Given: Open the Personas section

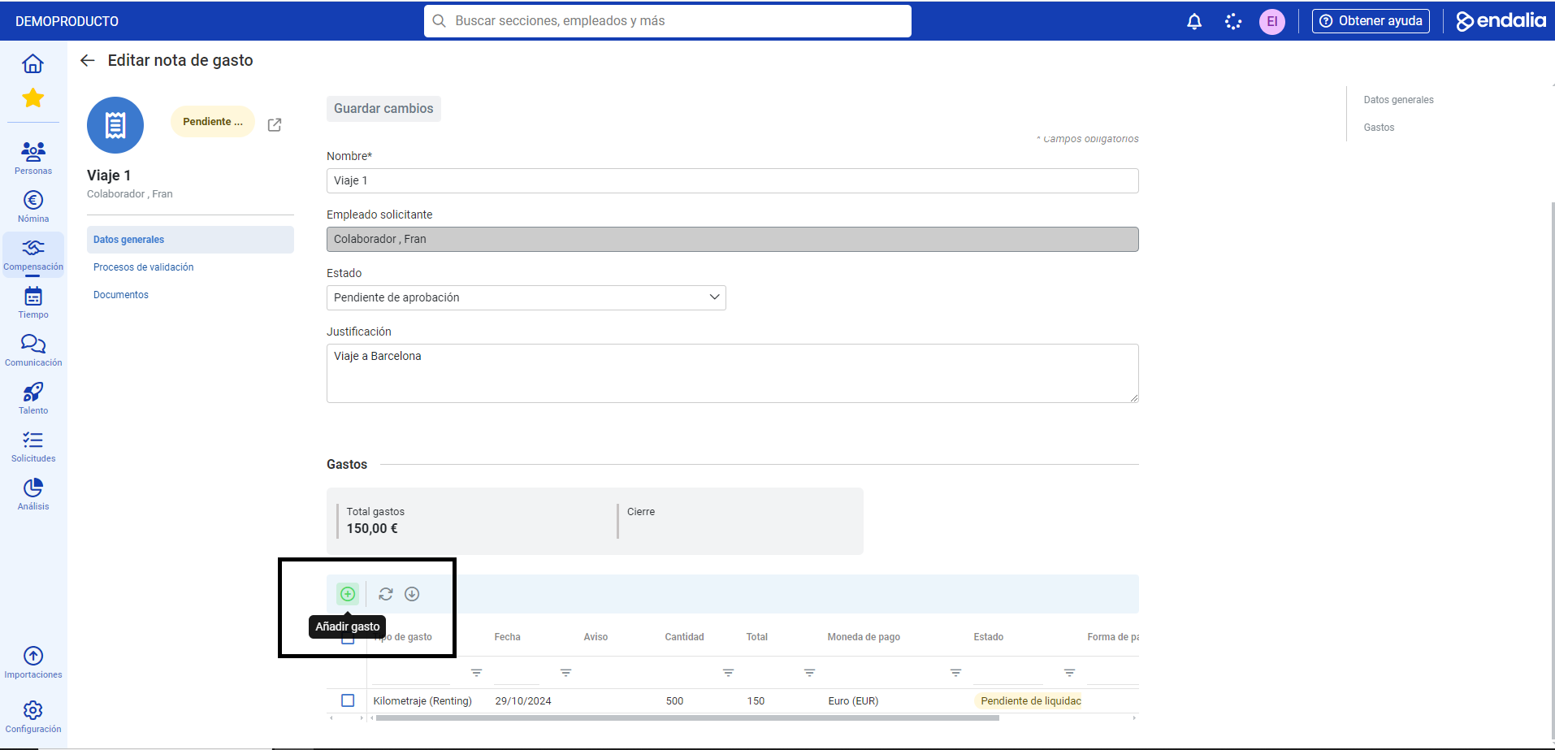Looking at the screenshot, I should (33, 158).
